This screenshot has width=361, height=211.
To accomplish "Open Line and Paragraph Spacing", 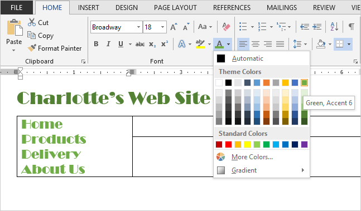I will click(297, 44).
